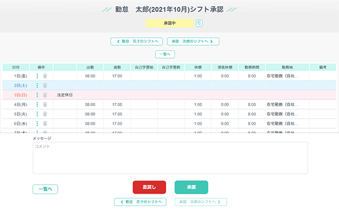Open the three-dot menu for 3日(日)
This screenshot has width=339, height=209.
(x=37, y=95)
